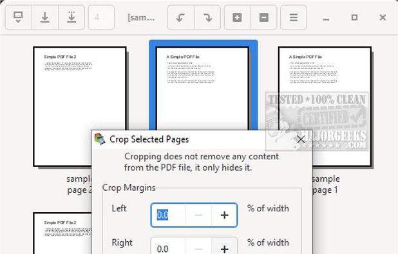
Task: Click the 'Left' margin label
Action: (119, 208)
